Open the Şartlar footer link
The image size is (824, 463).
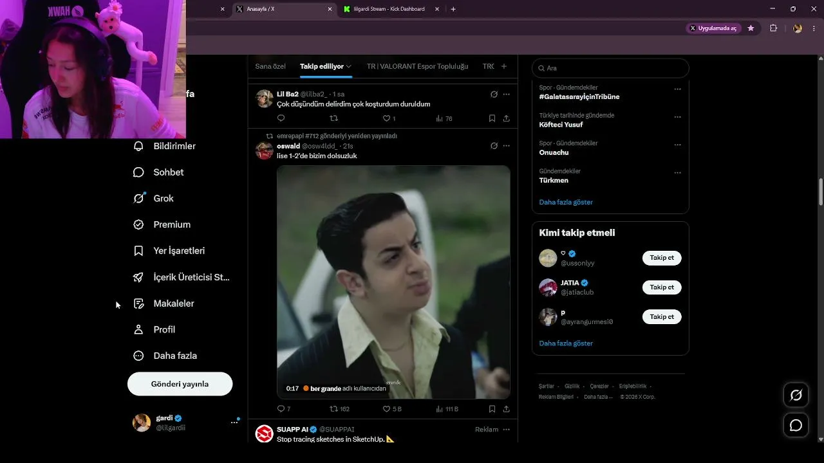pyautogui.click(x=547, y=386)
